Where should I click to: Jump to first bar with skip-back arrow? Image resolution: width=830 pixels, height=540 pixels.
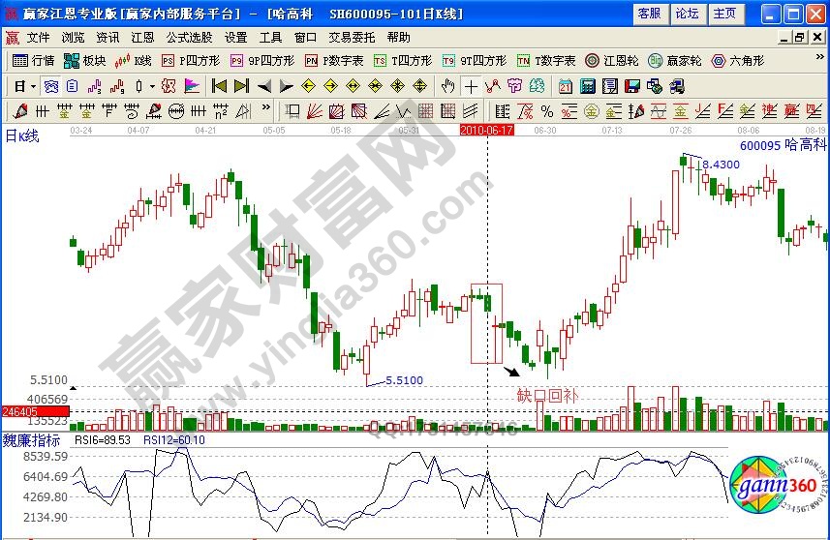coord(220,86)
